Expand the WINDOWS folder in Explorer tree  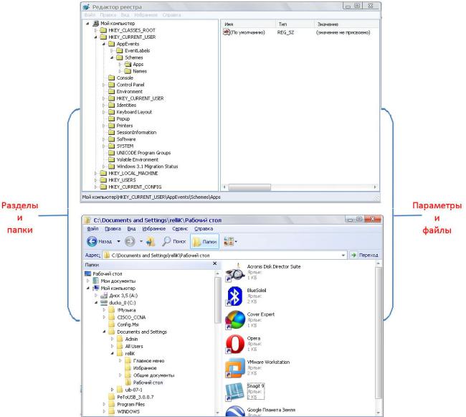(104, 412)
